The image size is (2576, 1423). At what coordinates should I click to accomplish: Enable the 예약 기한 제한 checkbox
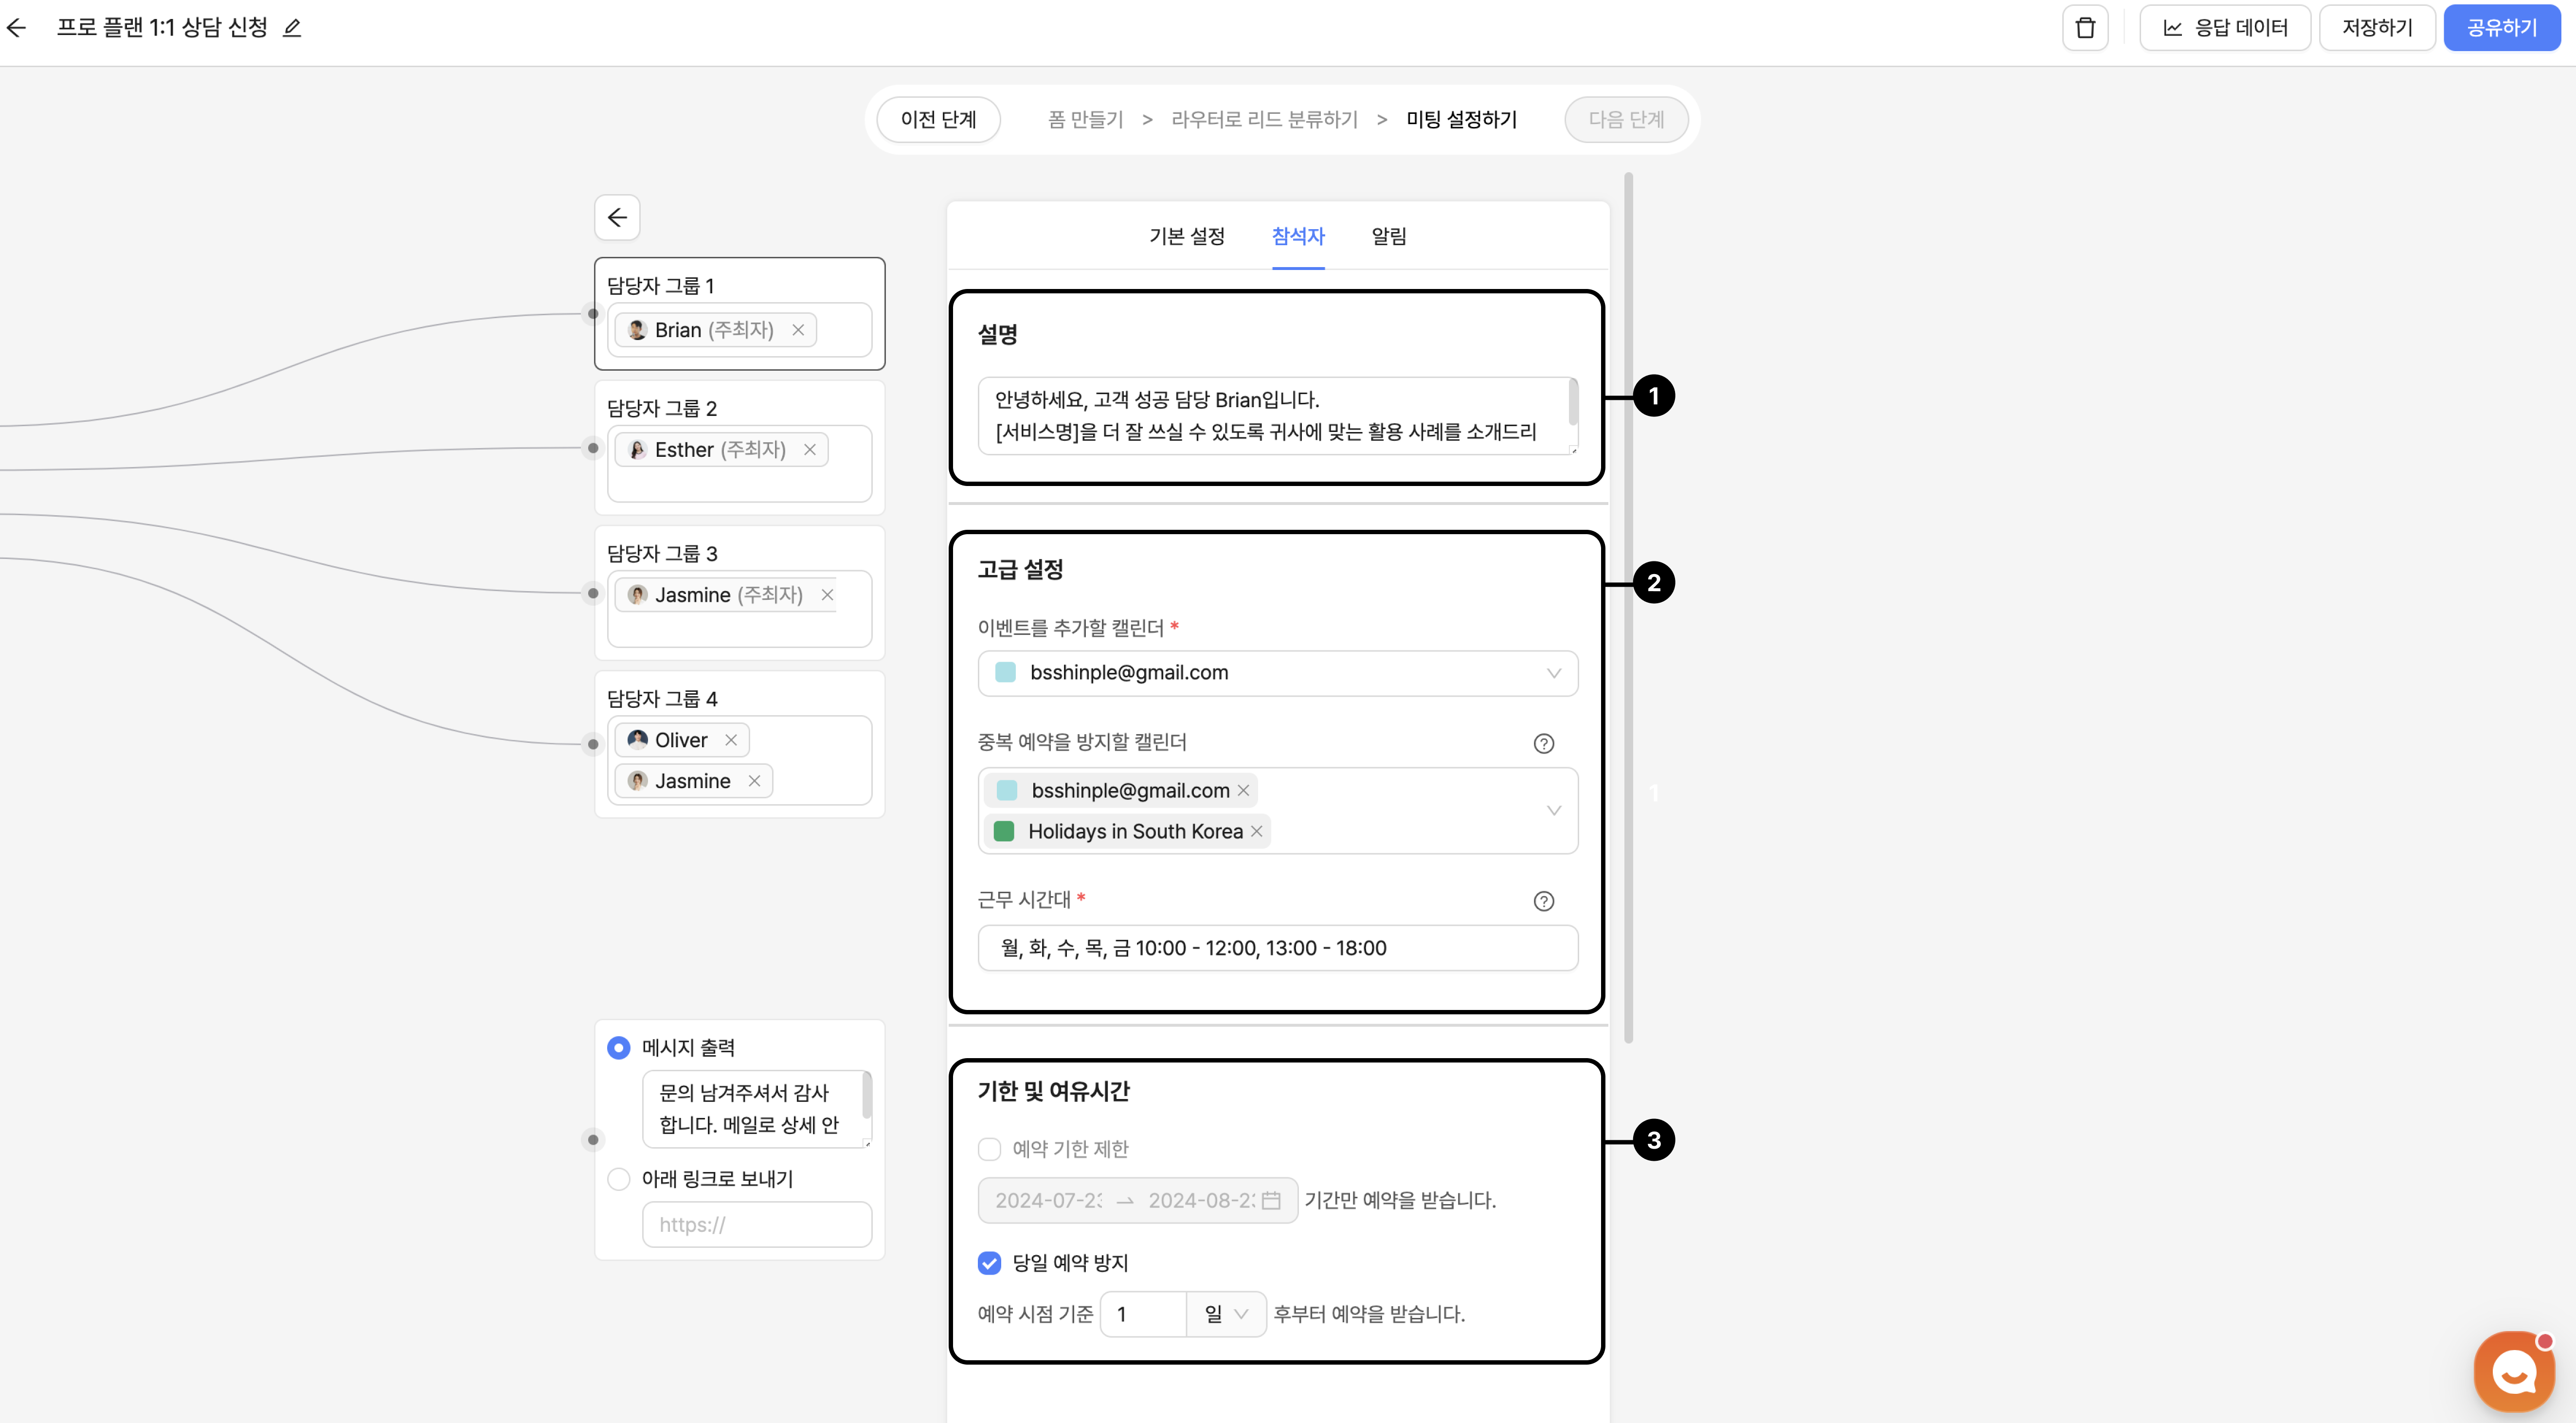989,1149
